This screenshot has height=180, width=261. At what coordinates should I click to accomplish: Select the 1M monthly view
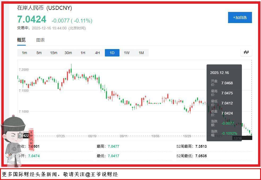(141, 53)
